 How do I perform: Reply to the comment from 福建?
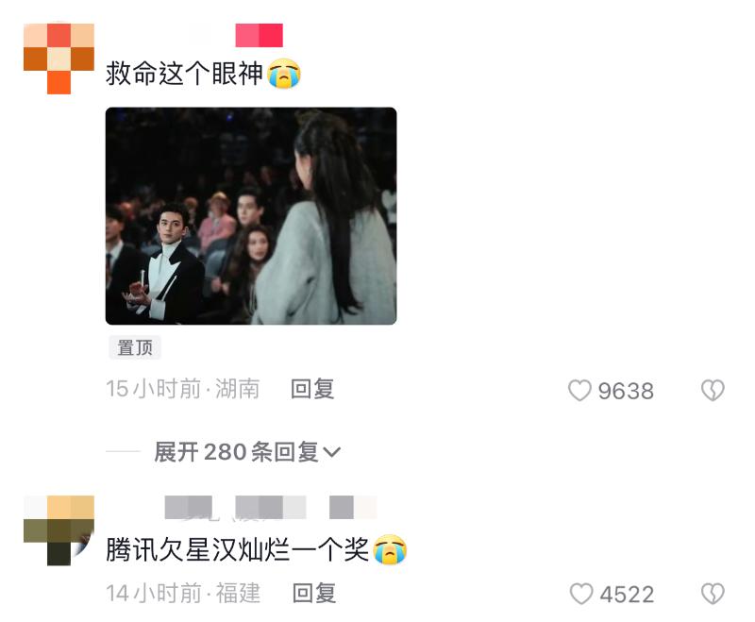point(314,593)
